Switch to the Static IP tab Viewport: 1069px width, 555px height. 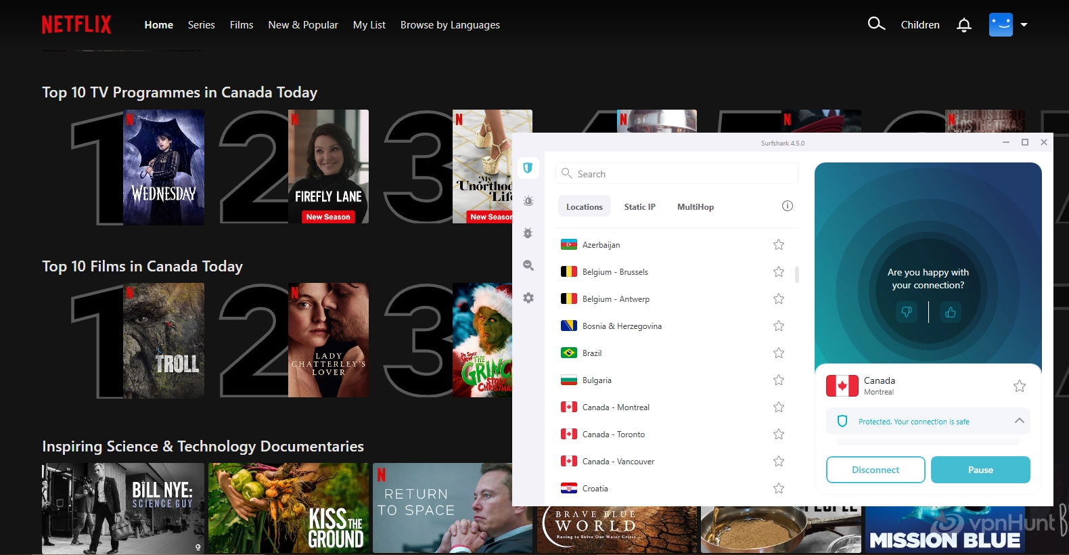639,206
